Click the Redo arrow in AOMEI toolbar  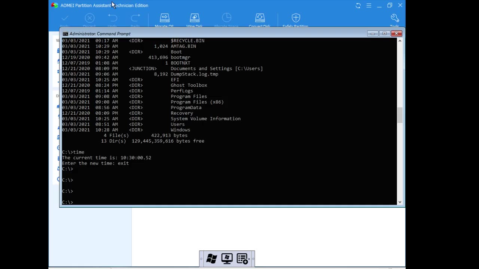pyautogui.click(x=135, y=18)
